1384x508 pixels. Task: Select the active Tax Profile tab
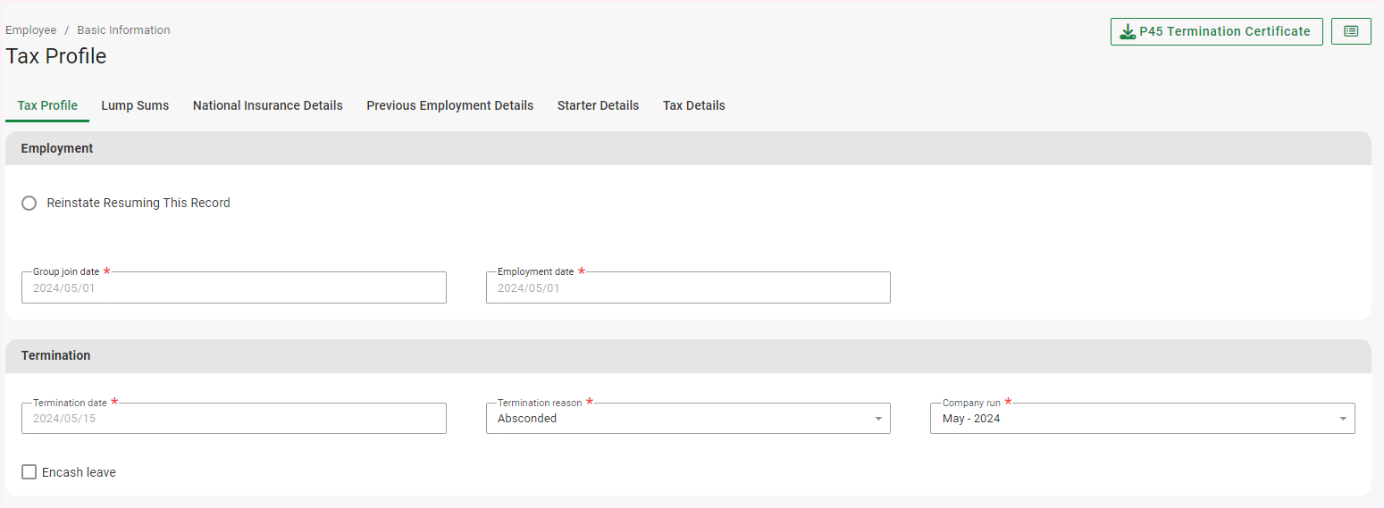47,105
